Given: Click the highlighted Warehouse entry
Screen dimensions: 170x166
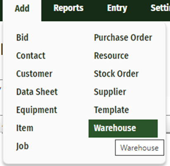Looking at the screenshot, I should [123, 128].
